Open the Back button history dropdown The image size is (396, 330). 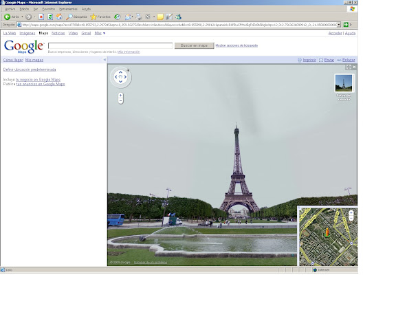pos(22,17)
